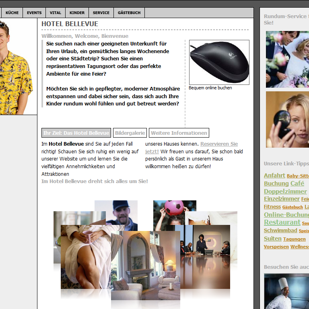Click the 'Bequem online buchen' caption
This screenshot has width=309, height=309.
click(210, 88)
